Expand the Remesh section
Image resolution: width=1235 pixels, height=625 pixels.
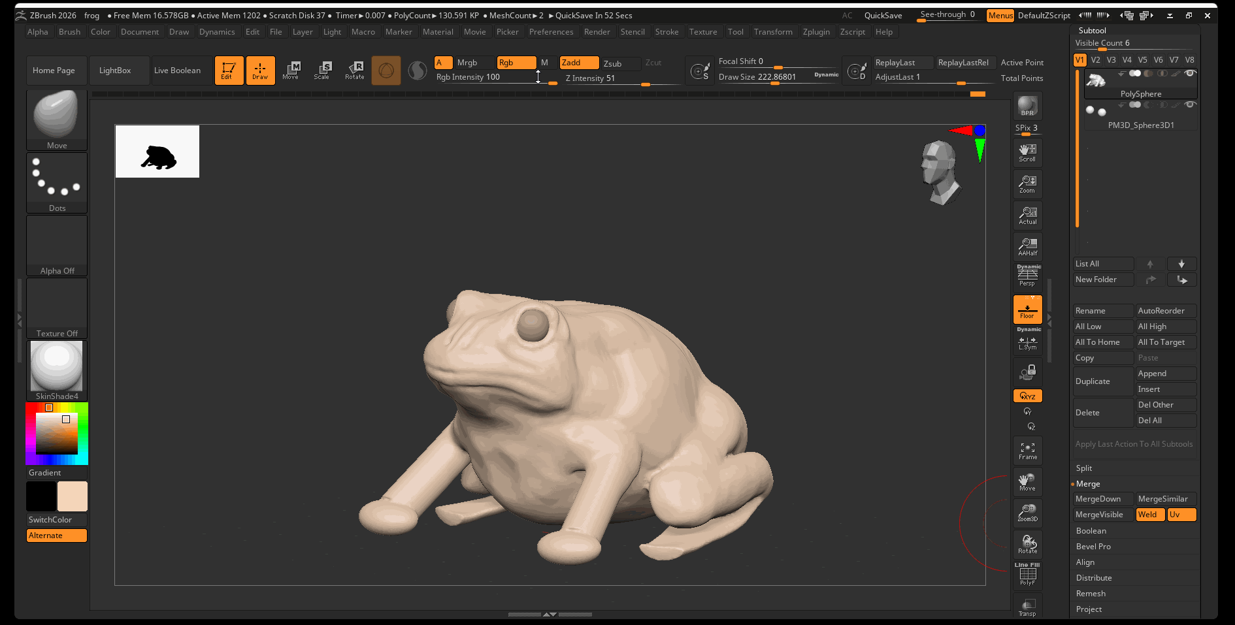pyautogui.click(x=1091, y=594)
